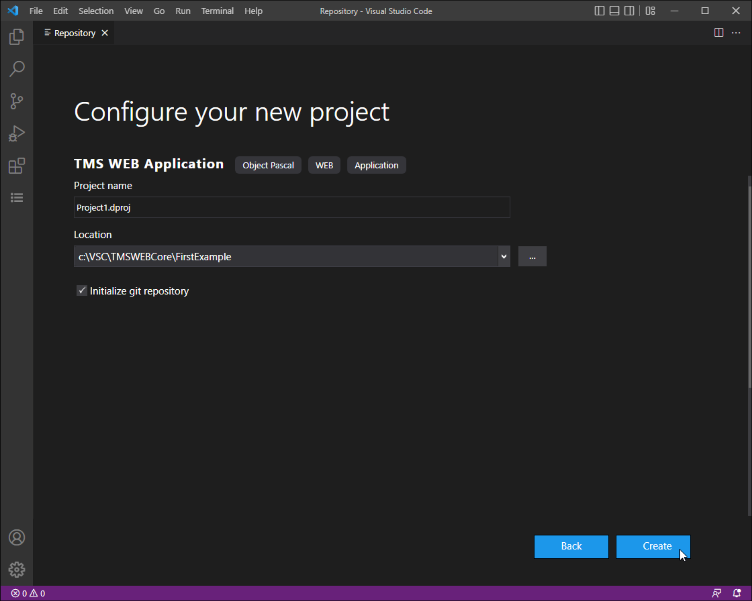Open the Accounts icon
752x601 pixels.
coord(17,537)
